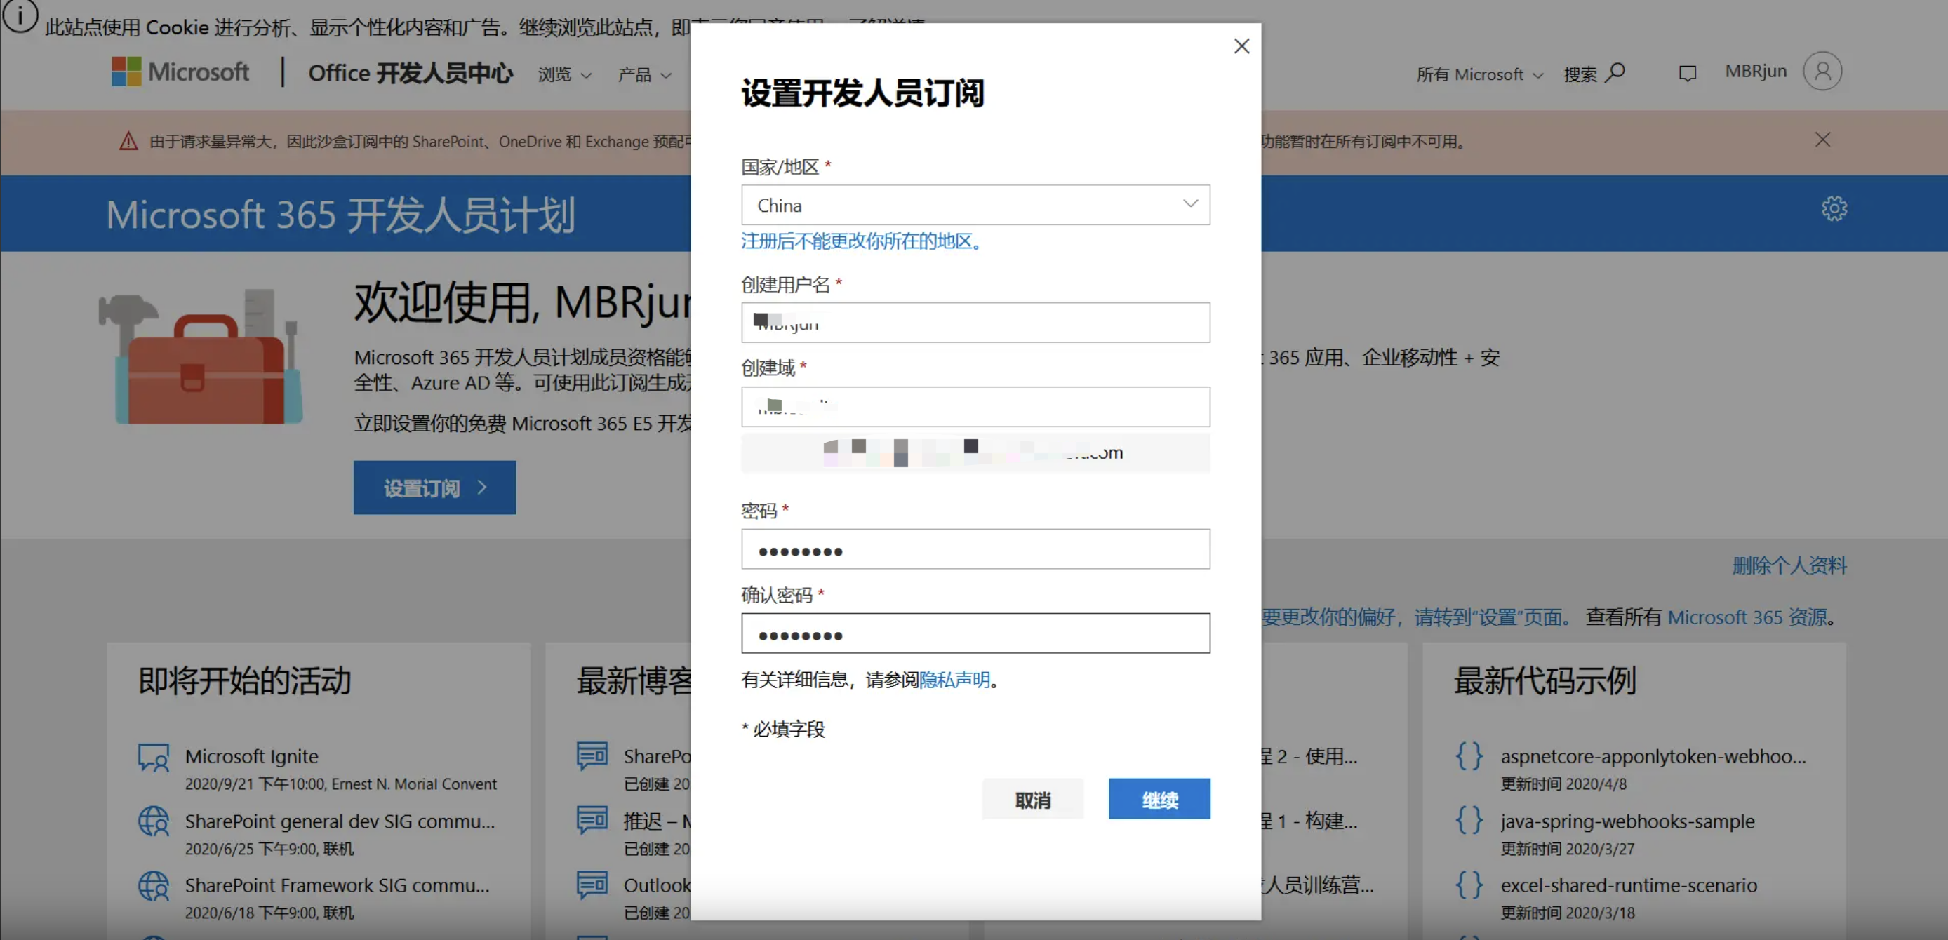Click the 即将开始的活动 heading
This screenshot has height=940, width=1948.
[244, 680]
